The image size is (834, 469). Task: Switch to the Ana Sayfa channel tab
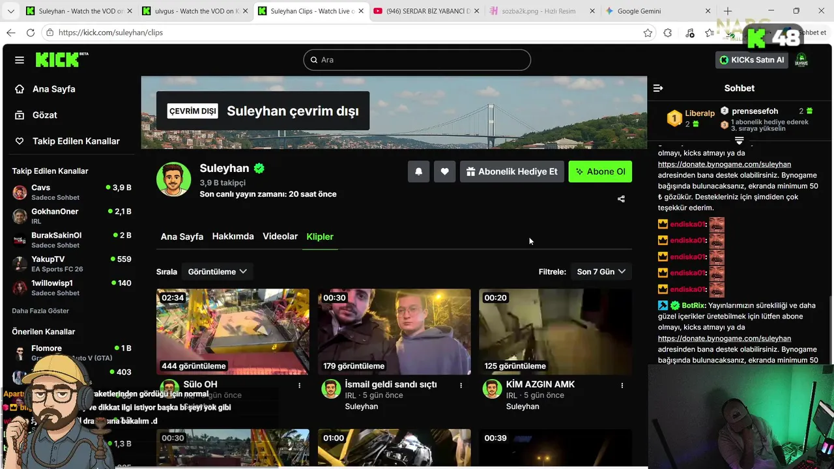[x=182, y=236]
